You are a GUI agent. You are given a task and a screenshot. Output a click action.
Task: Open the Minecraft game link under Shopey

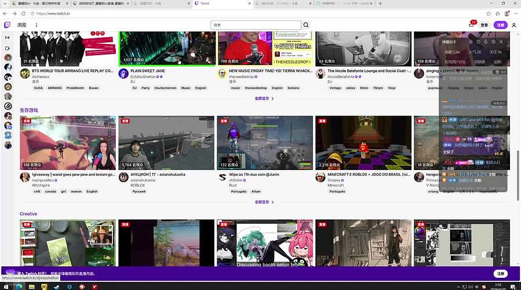click(x=336, y=185)
